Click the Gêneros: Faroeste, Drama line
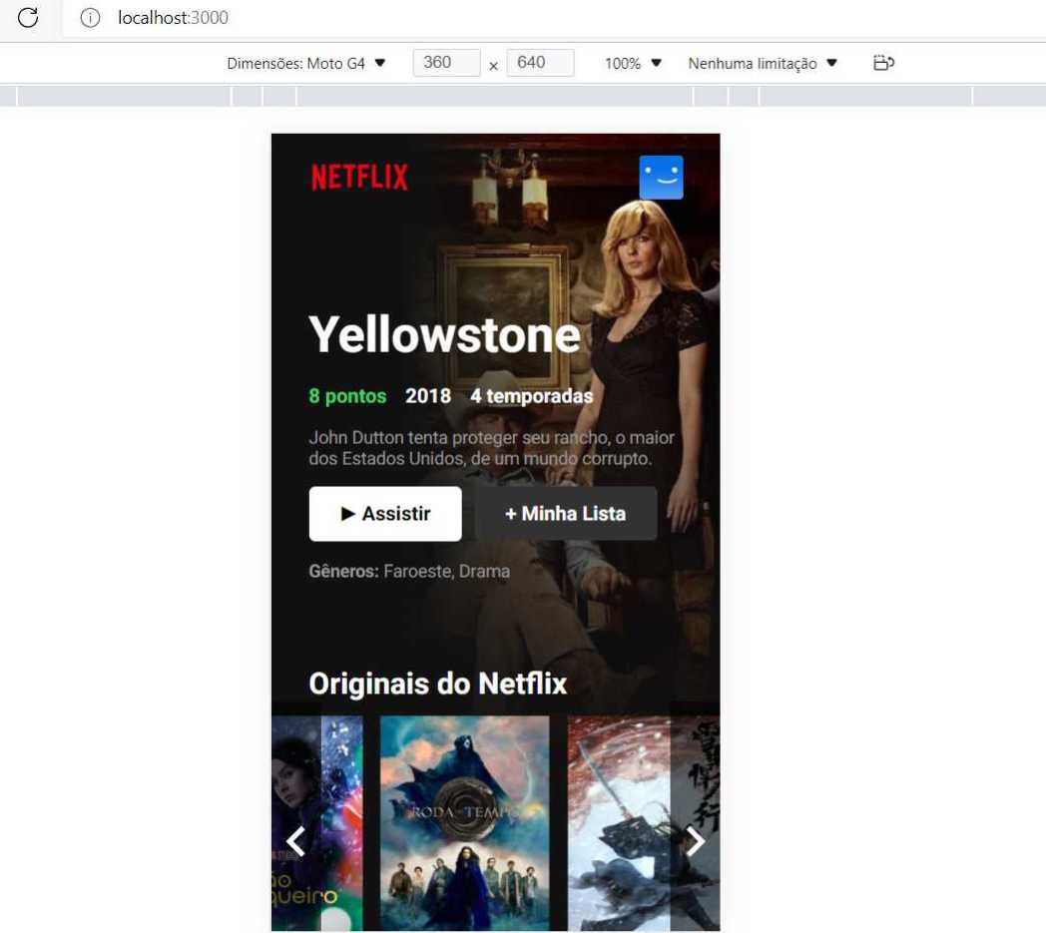1046x933 pixels. point(409,572)
